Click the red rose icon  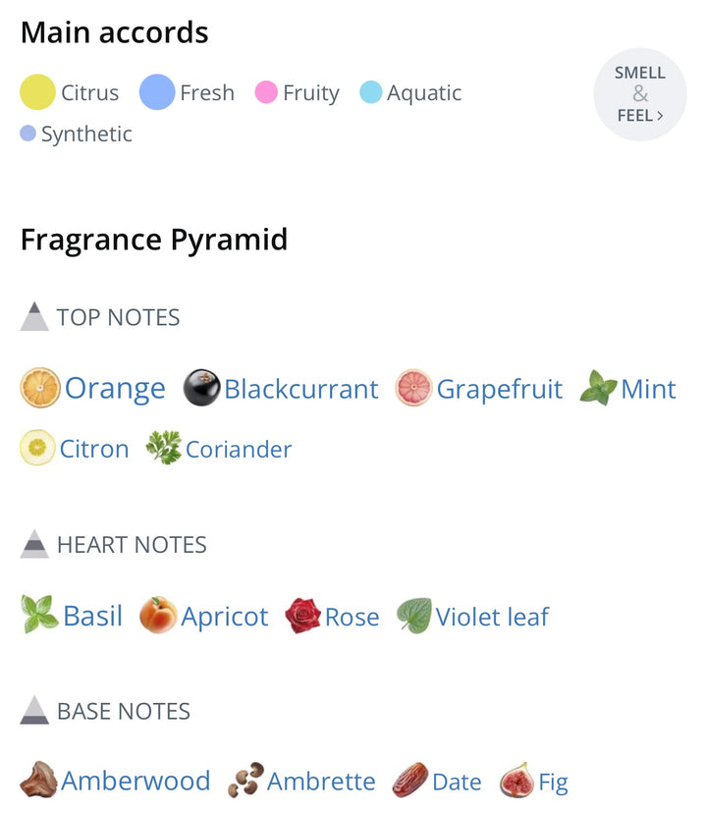pos(303,616)
